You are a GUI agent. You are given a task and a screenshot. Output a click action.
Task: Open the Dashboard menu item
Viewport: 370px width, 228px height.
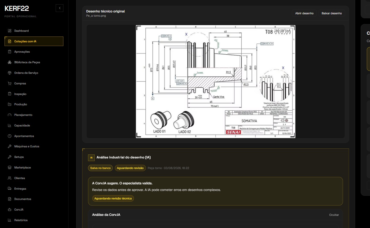pyautogui.click(x=34, y=31)
